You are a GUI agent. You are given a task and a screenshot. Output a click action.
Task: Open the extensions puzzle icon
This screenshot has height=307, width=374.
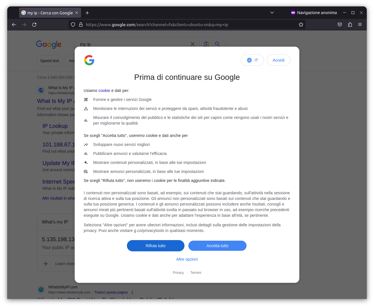pyautogui.click(x=350, y=25)
